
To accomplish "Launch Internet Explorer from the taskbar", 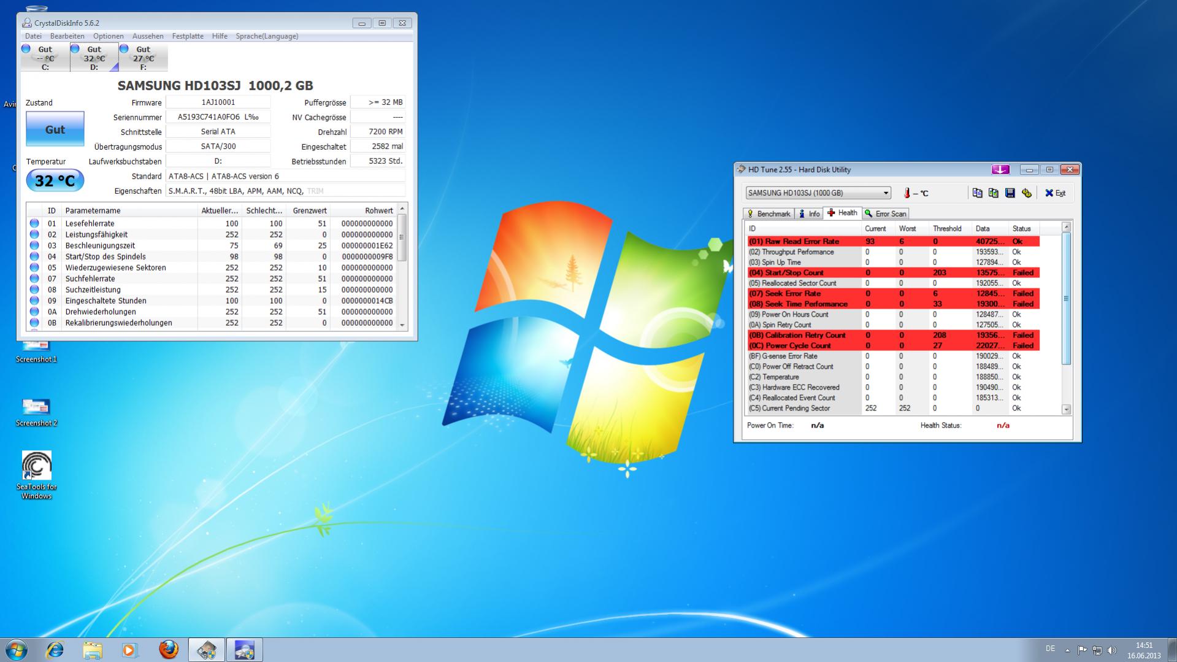I will (x=55, y=650).
